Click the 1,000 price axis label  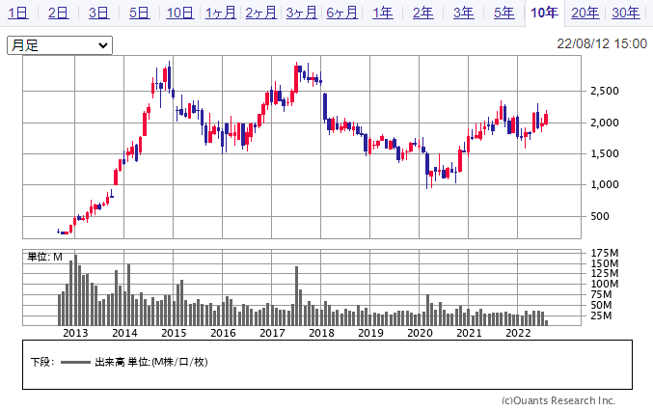click(x=605, y=184)
